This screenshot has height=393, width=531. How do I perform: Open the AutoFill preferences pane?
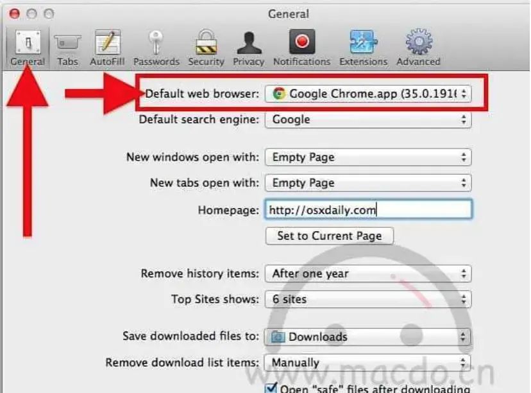[107, 48]
